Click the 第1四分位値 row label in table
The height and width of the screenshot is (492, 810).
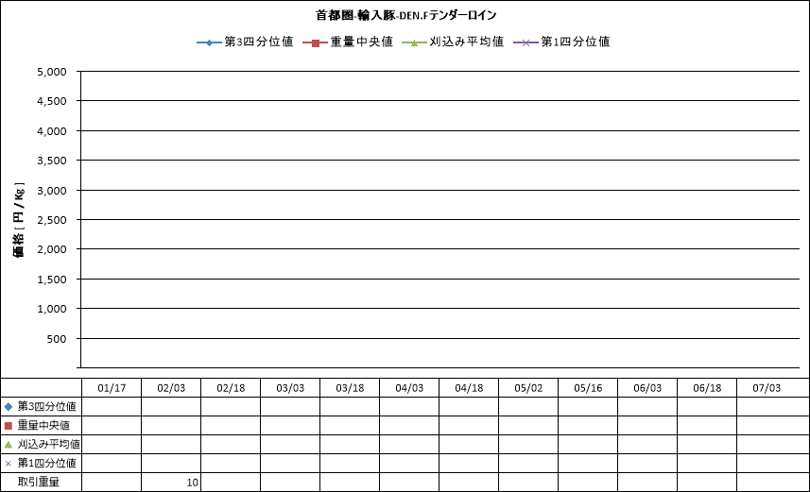(x=47, y=464)
